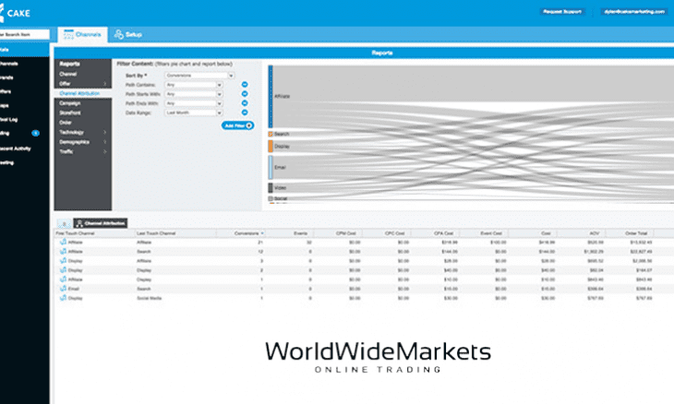Remove the Date Range filter
The image size is (674, 404).
[245, 113]
